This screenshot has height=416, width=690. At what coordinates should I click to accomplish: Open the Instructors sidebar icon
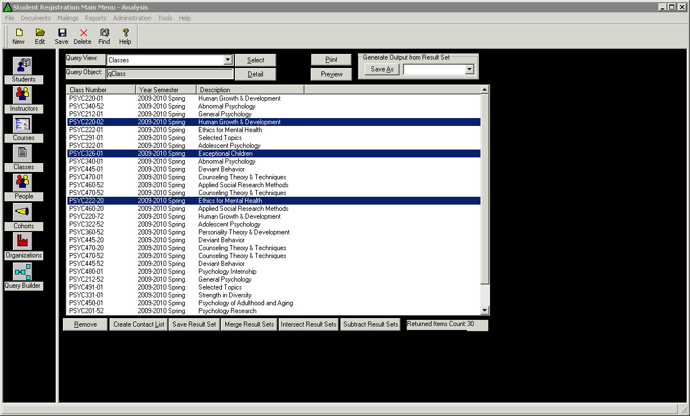[24, 95]
